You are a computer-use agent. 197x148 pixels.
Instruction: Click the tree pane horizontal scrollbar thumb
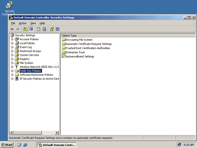(28, 133)
